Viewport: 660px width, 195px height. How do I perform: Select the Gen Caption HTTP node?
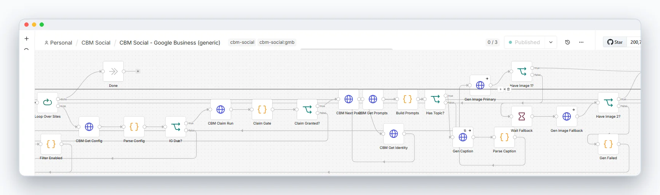[463, 137]
